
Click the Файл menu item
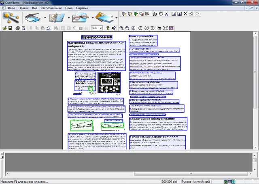pyautogui.click(x=11, y=8)
